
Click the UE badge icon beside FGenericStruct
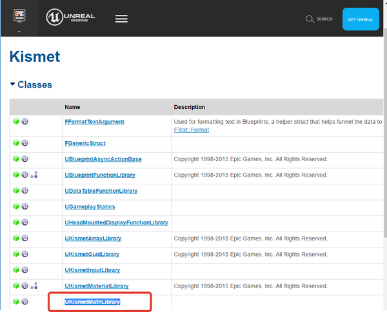click(25, 143)
